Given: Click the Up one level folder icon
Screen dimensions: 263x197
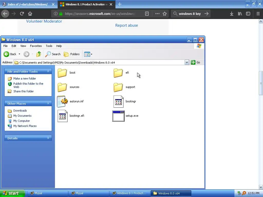Looking at the screenshot, I should click(x=39, y=54).
